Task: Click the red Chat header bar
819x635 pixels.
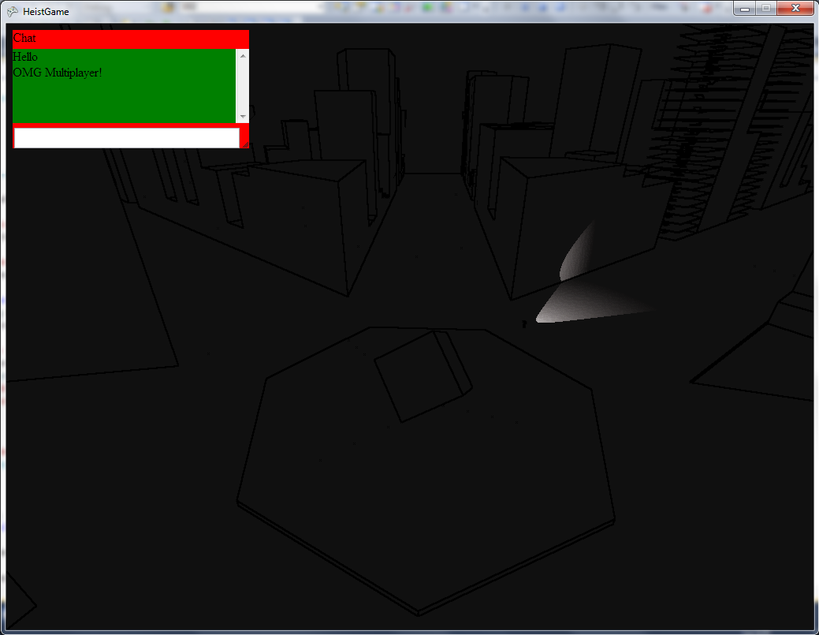Action: click(x=131, y=39)
